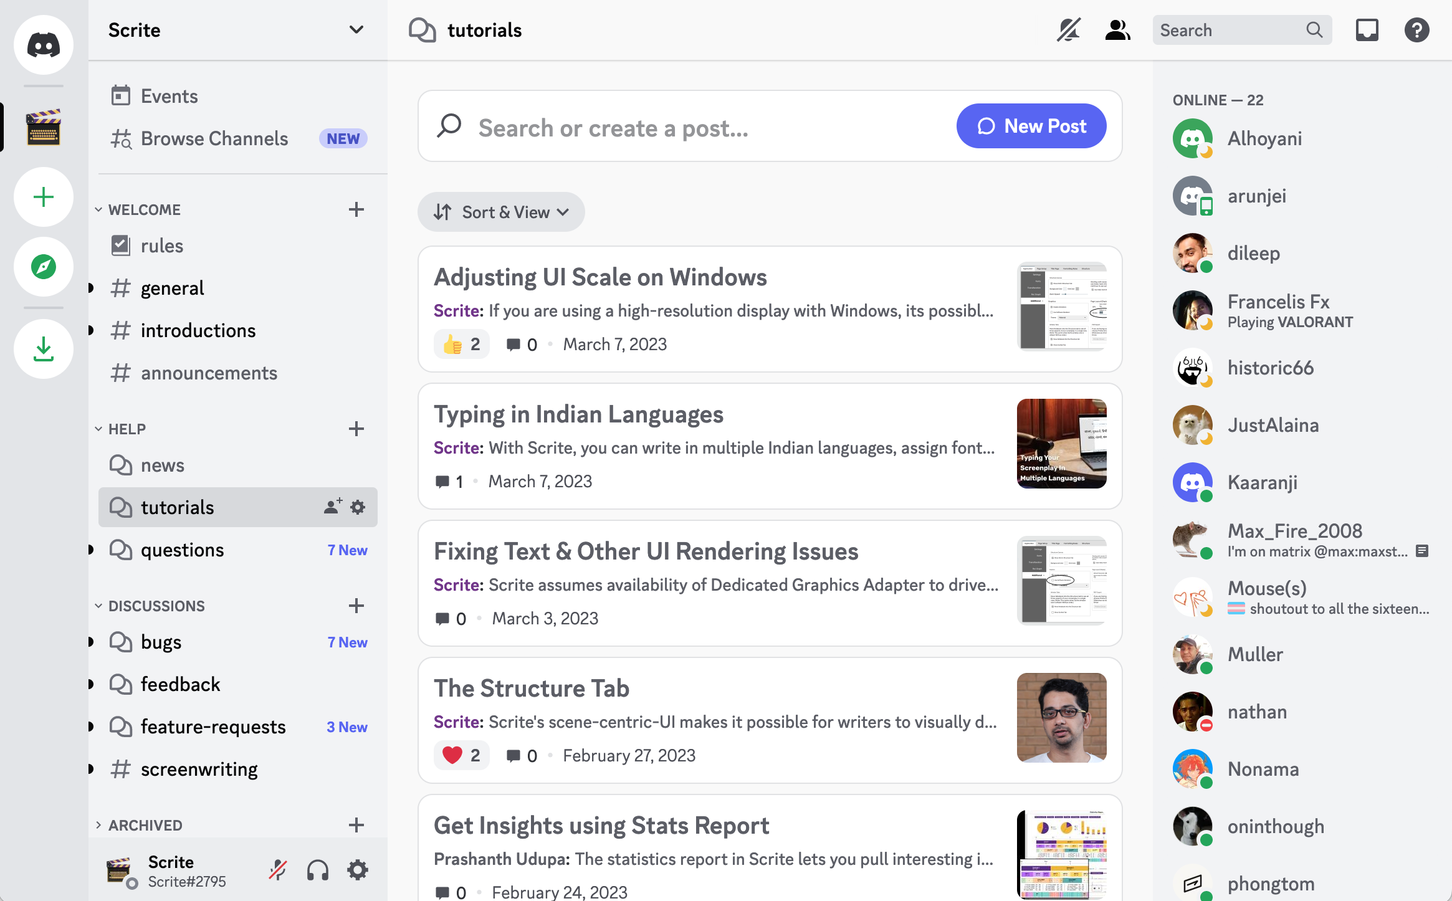Open the bugs forum channel
This screenshot has height=901, width=1452.
tap(238, 642)
